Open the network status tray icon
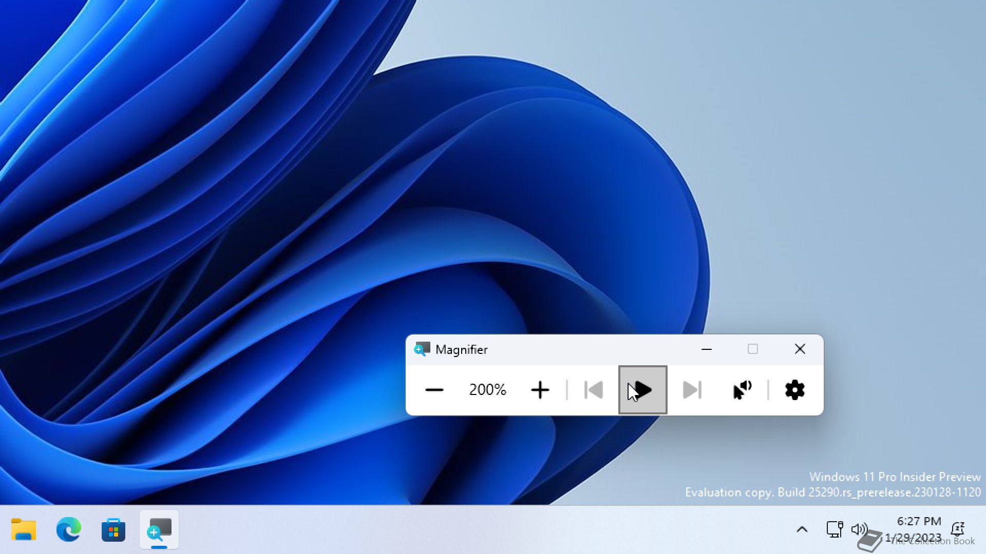Screen dimensions: 986x554 pos(835,529)
